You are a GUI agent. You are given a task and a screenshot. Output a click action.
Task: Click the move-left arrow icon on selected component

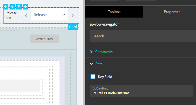[5, 7]
